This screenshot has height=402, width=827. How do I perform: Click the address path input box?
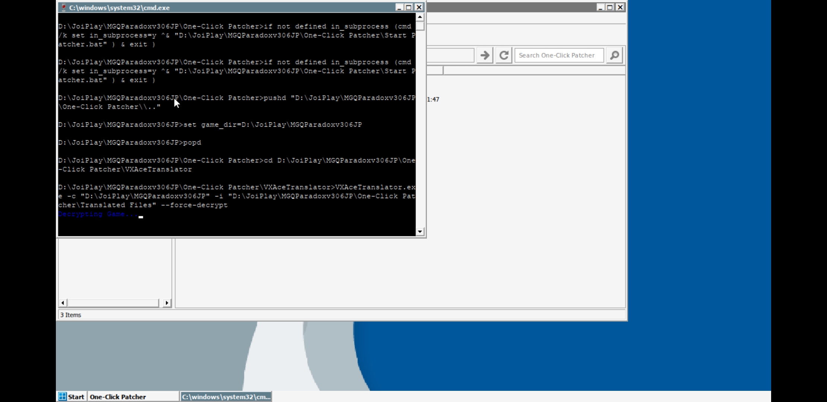(450, 55)
